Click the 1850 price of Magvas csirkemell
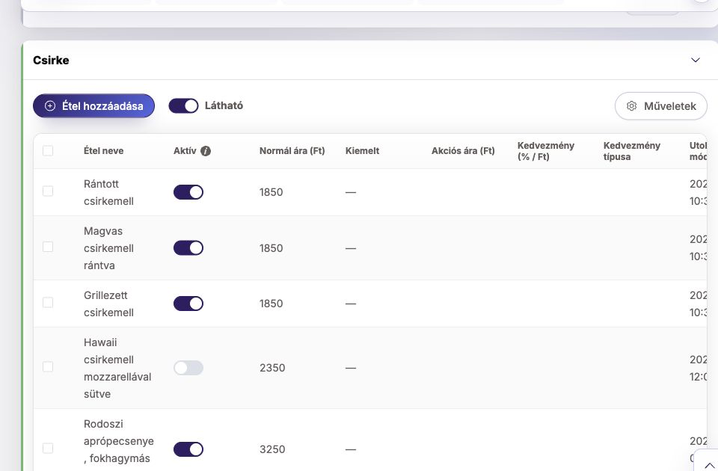Viewport: 718px width, 471px height. tap(271, 248)
